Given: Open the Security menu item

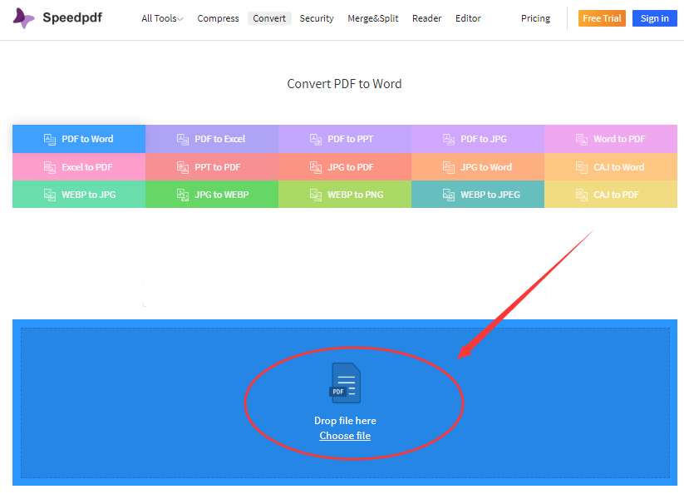Looking at the screenshot, I should [317, 18].
